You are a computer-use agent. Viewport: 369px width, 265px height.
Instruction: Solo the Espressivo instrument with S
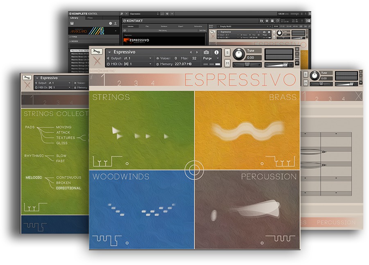pyautogui.click(x=227, y=52)
